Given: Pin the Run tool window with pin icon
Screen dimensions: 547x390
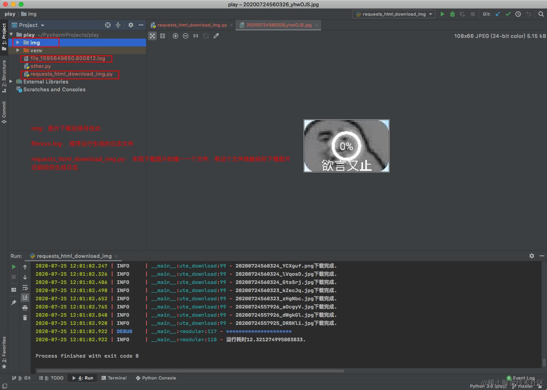Looking at the screenshot, I should point(13,302).
